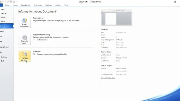The height and width of the screenshot is (101, 180).
Task: Open the References tab
Action: [x=38, y=5]
